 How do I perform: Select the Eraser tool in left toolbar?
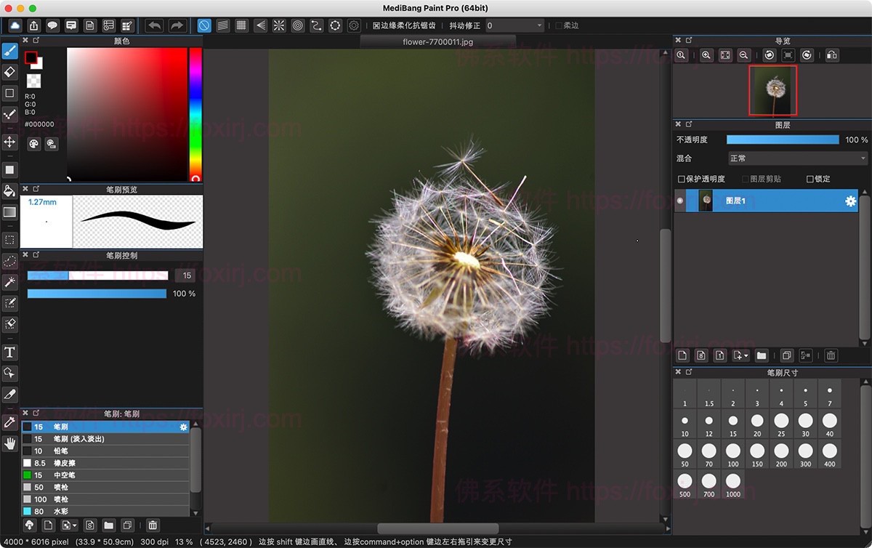pos(10,72)
